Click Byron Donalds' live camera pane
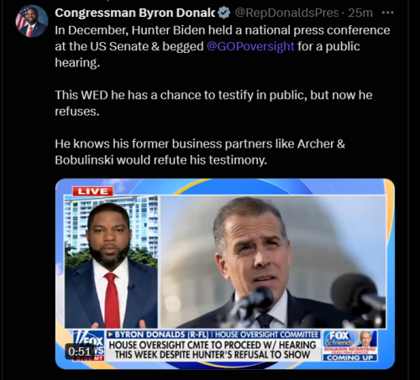The image size is (420, 380). coord(111,262)
